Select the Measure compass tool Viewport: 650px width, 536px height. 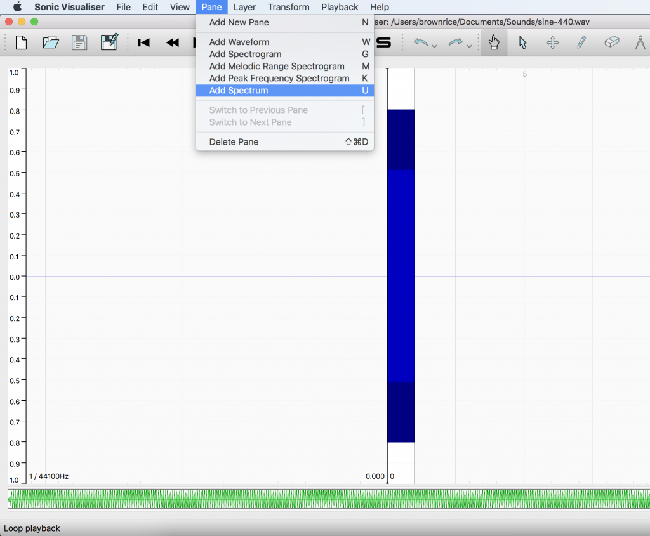tap(640, 42)
